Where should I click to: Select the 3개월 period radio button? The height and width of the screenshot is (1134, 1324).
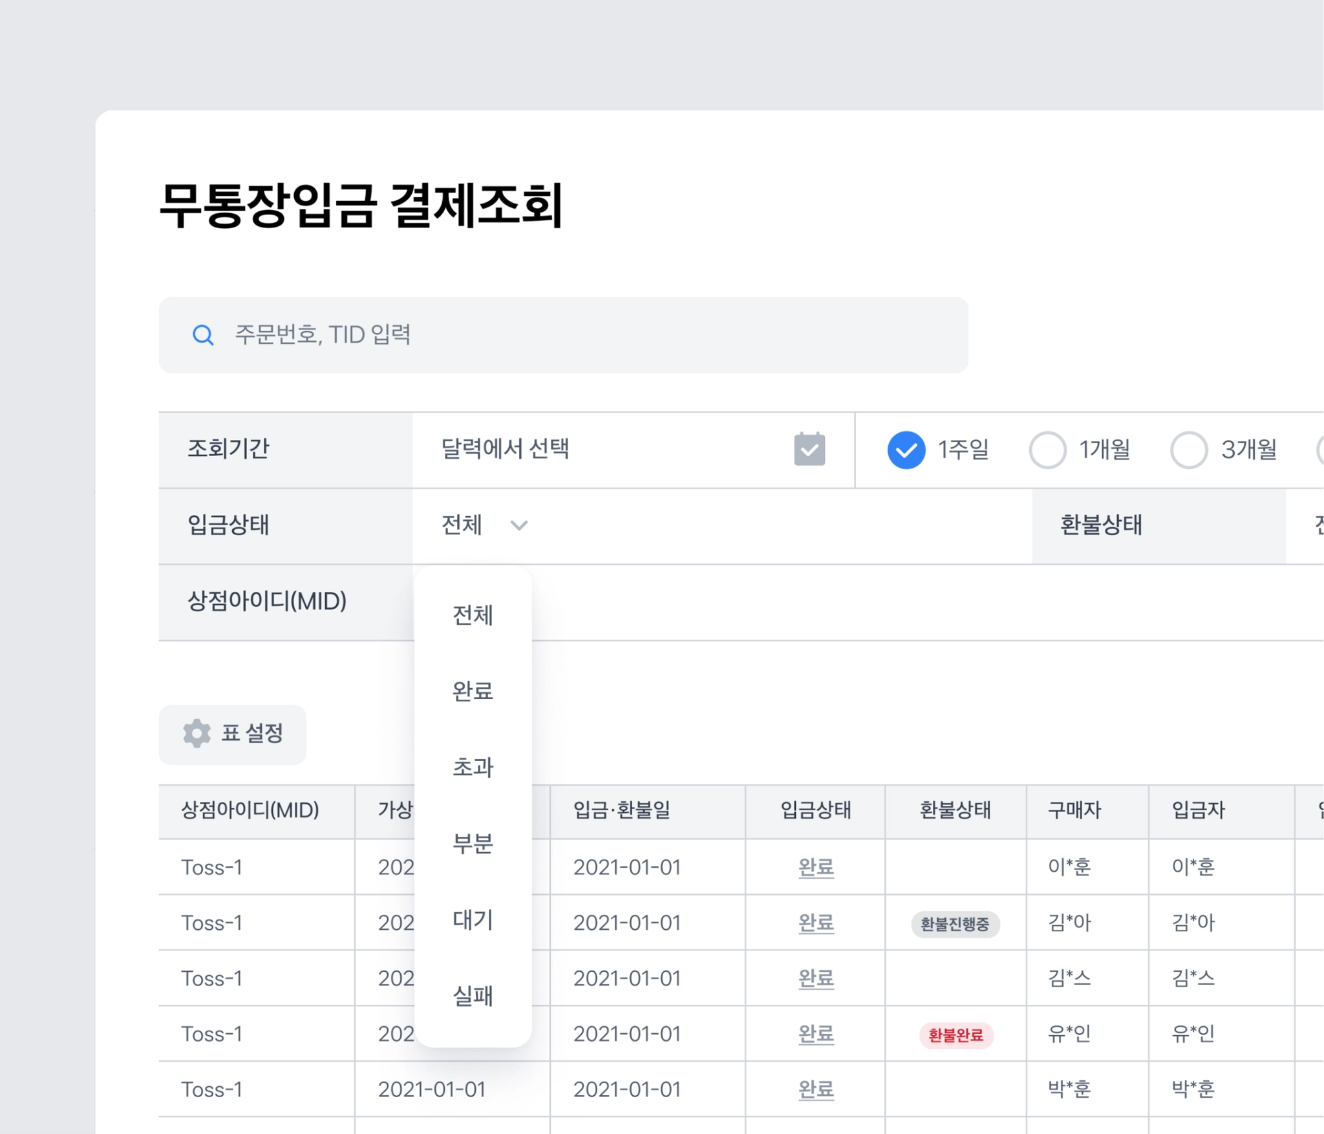pos(1188,450)
